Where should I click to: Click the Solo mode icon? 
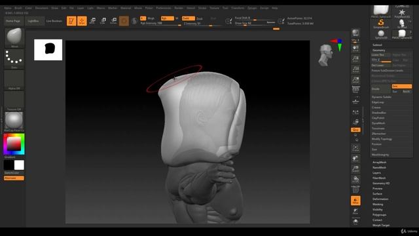[355, 222]
